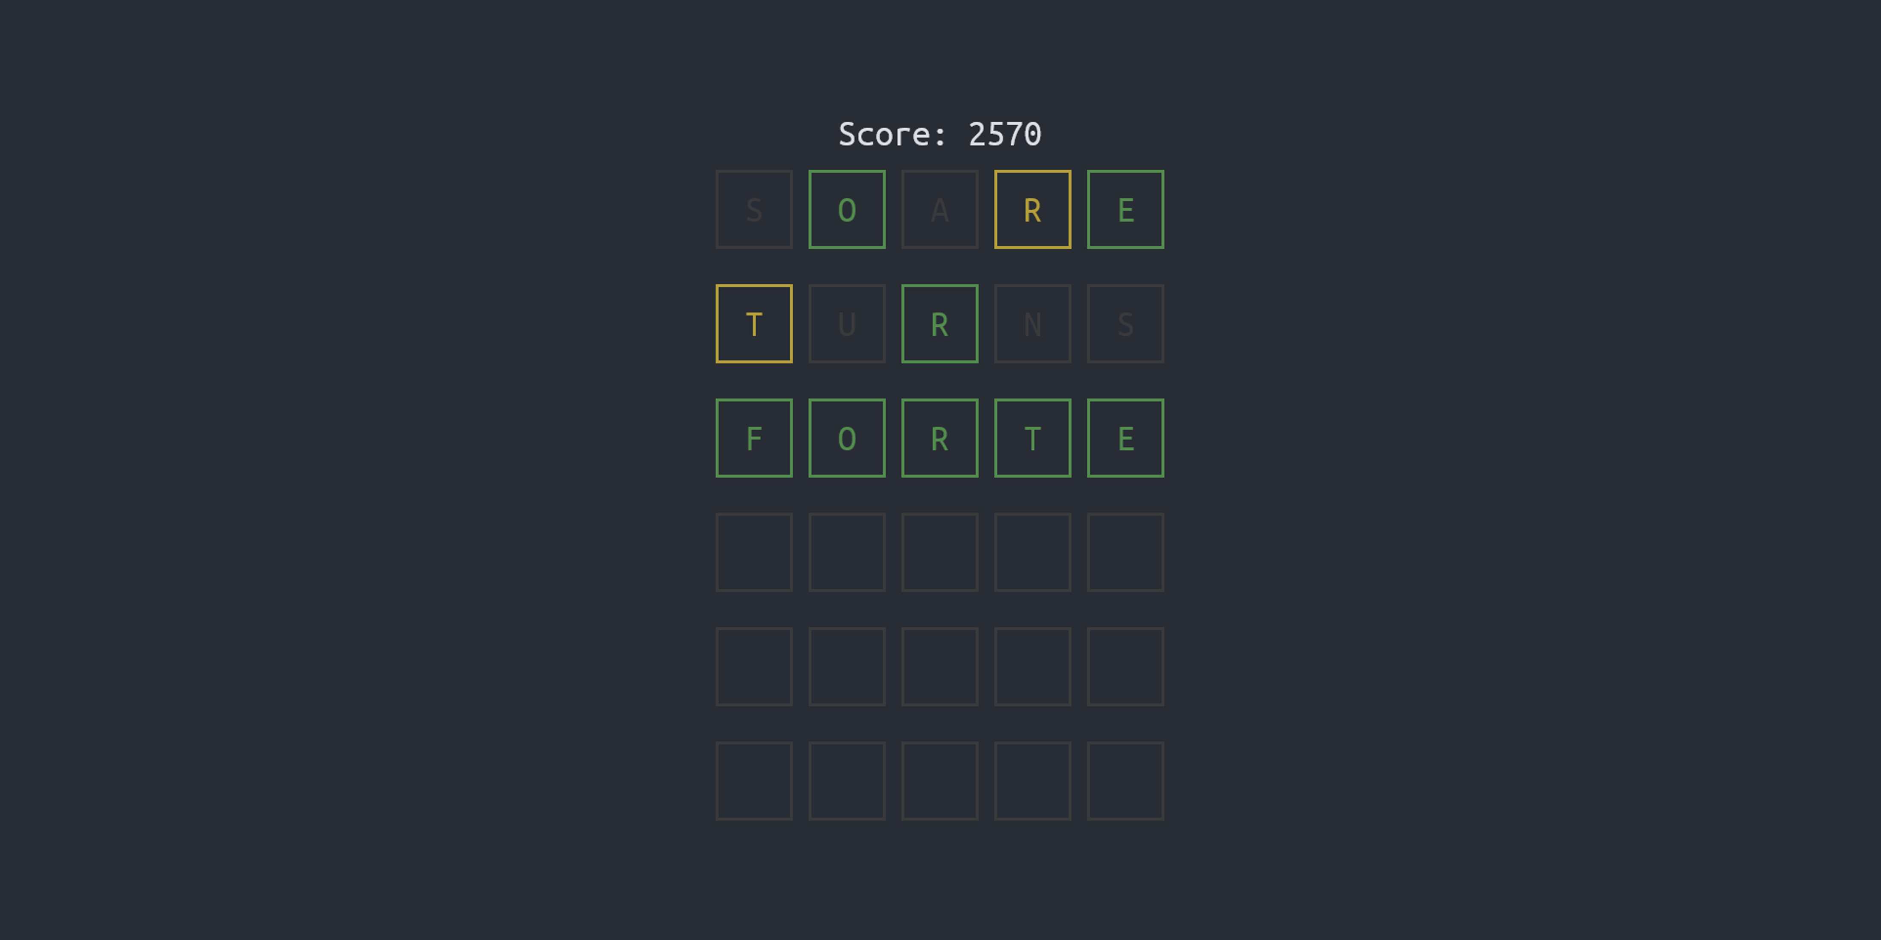Screen dimensions: 1881x940
Task: Select the green-bordered F tile
Action: click(x=756, y=438)
